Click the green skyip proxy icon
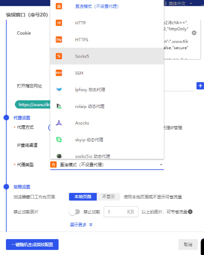This screenshot has width=204, height=255. point(59,140)
